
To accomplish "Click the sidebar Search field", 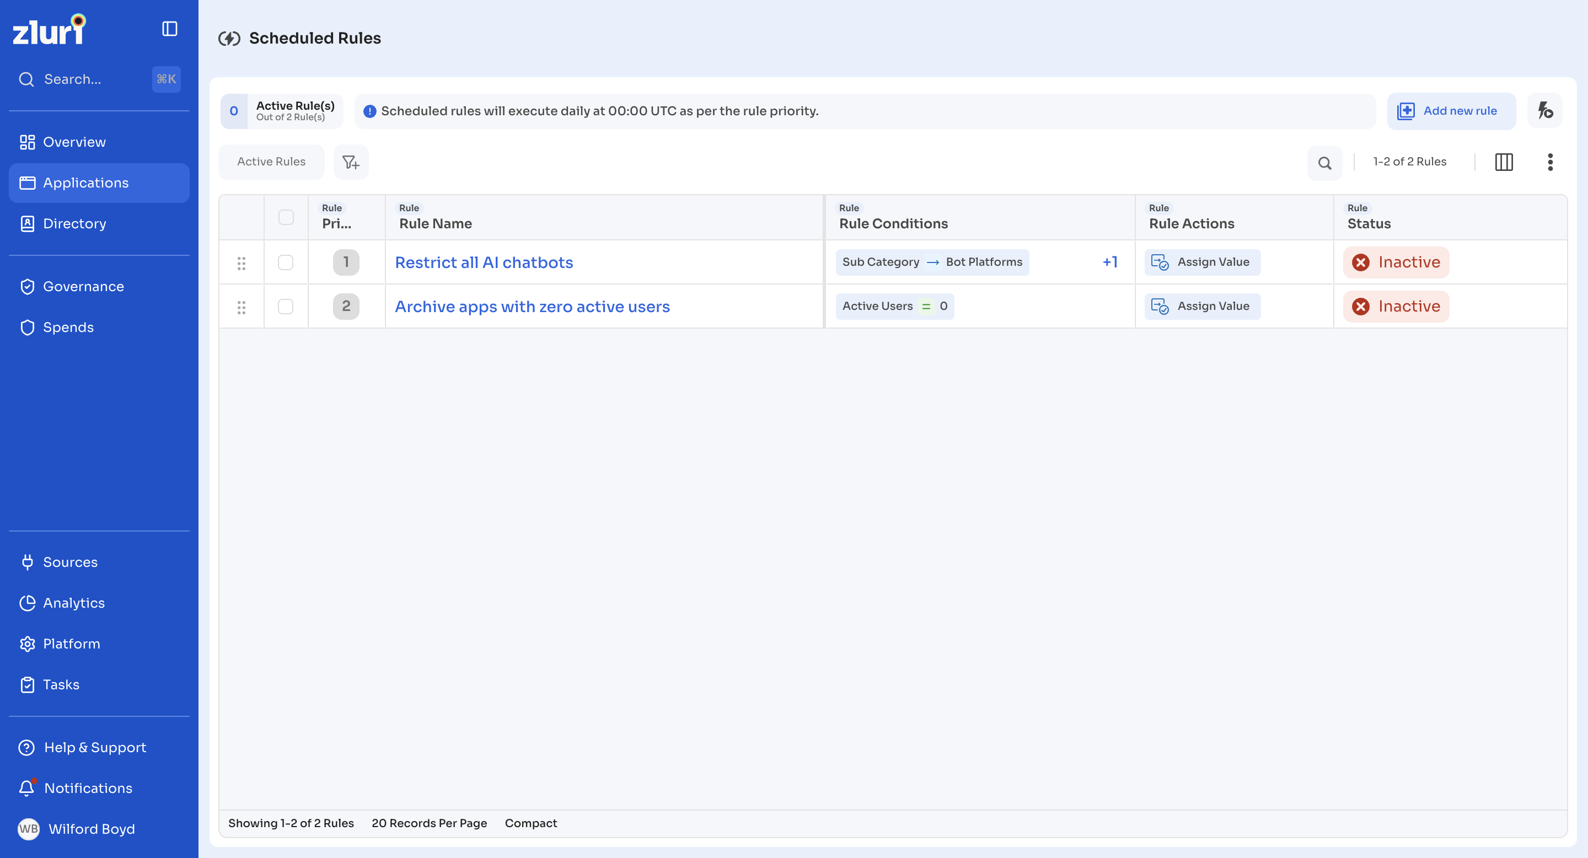I will pos(99,79).
